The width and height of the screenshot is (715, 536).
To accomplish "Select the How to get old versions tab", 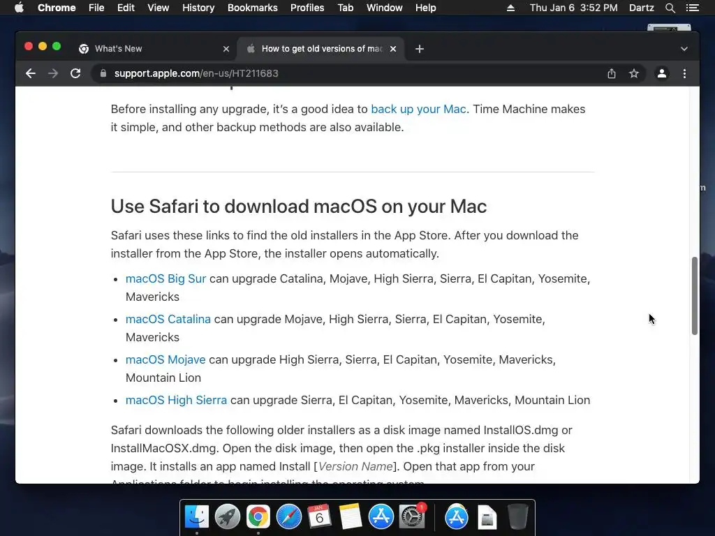I will coord(319,49).
